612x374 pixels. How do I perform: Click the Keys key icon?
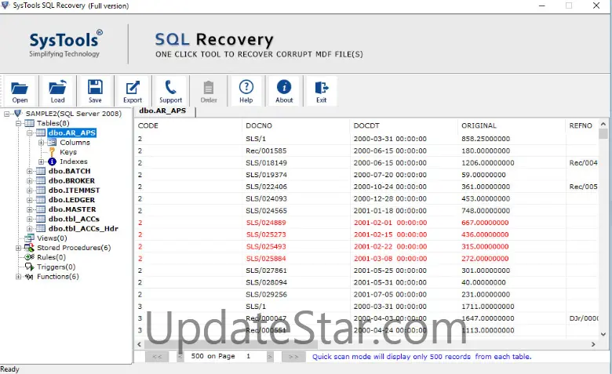coord(52,152)
